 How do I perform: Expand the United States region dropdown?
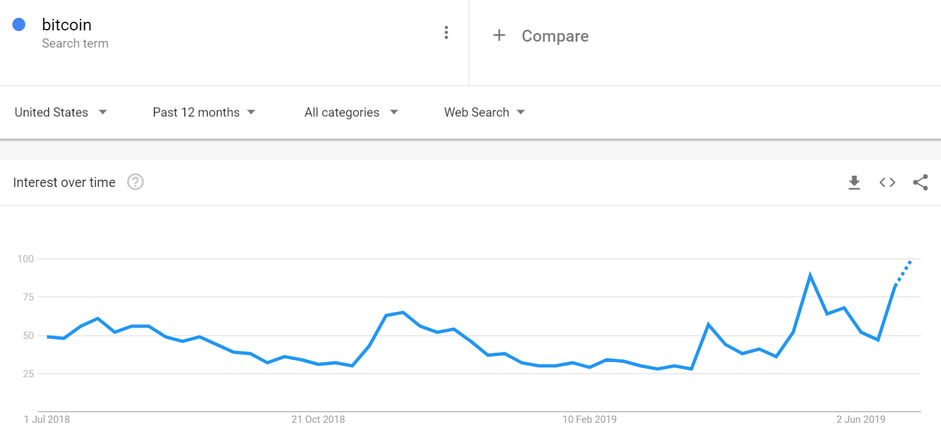tap(61, 112)
